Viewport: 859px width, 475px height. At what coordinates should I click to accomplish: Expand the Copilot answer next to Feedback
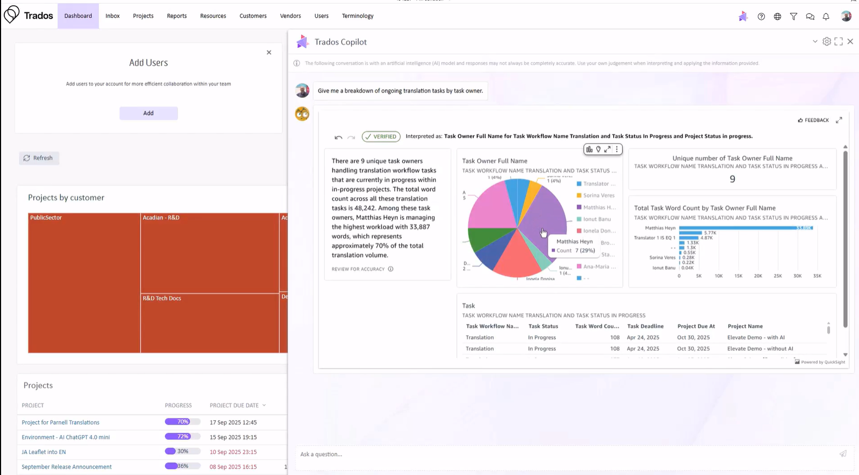click(x=839, y=120)
